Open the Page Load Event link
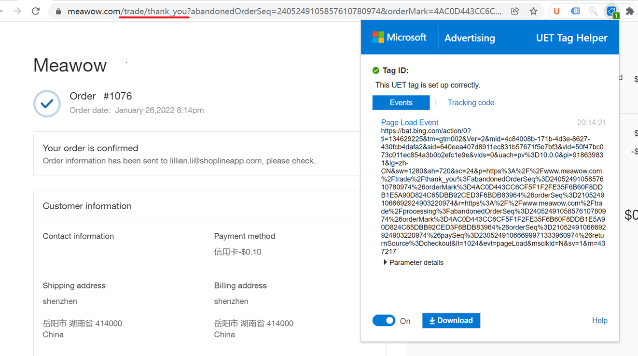The image size is (638, 356). [x=410, y=122]
